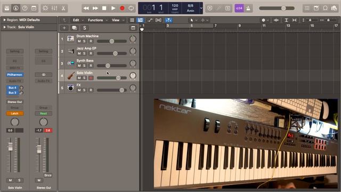Toggle the Inspector button
This screenshot has width=341, height=192.
click(15, 9)
